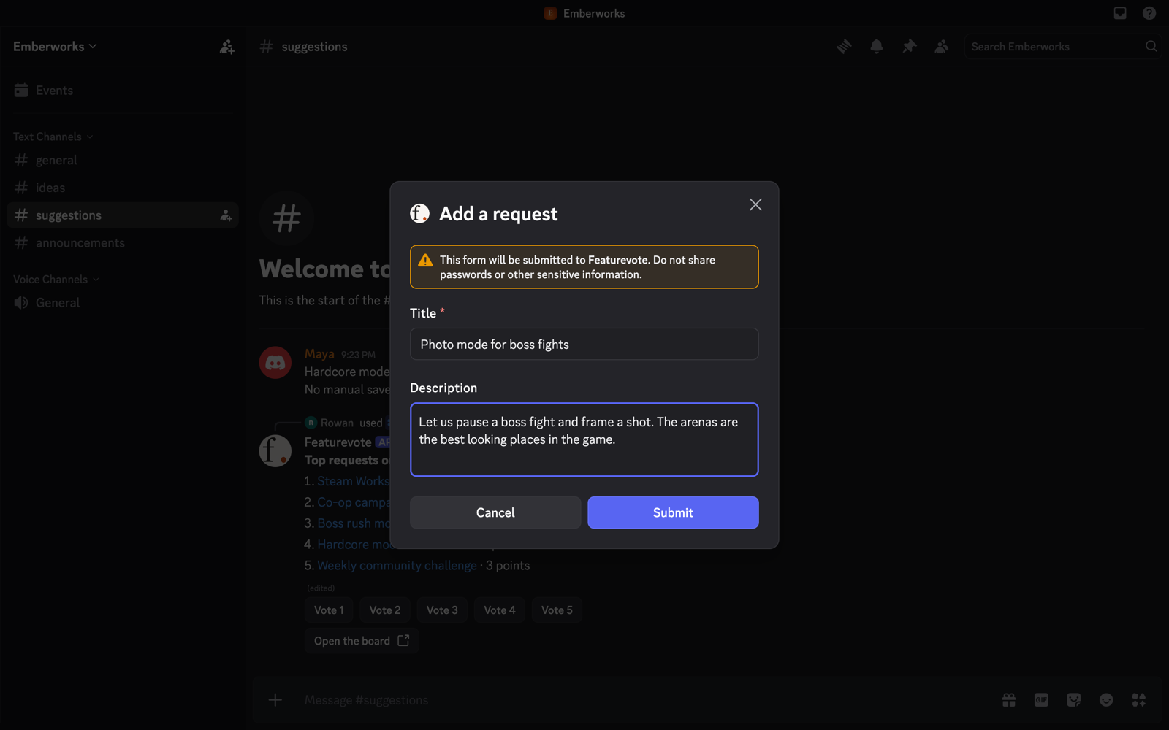Screen dimensions: 1169x730
Task: Cancel the Add a request form
Action: pyautogui.click(x=495, y=512)
